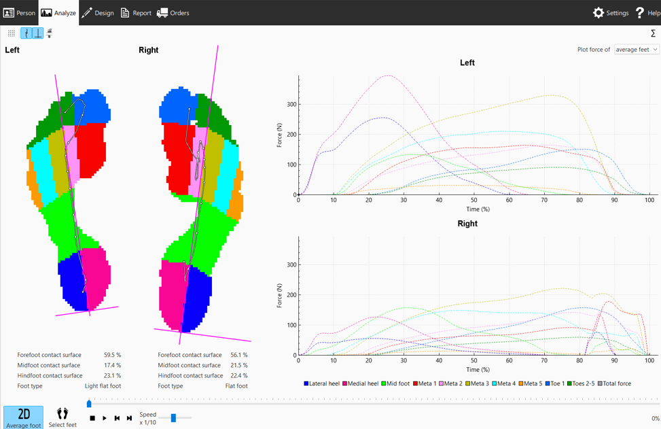Screen dimensions: 661x429
Task: Toggle the gait line overlay button
Action: [x=26, y=33]
